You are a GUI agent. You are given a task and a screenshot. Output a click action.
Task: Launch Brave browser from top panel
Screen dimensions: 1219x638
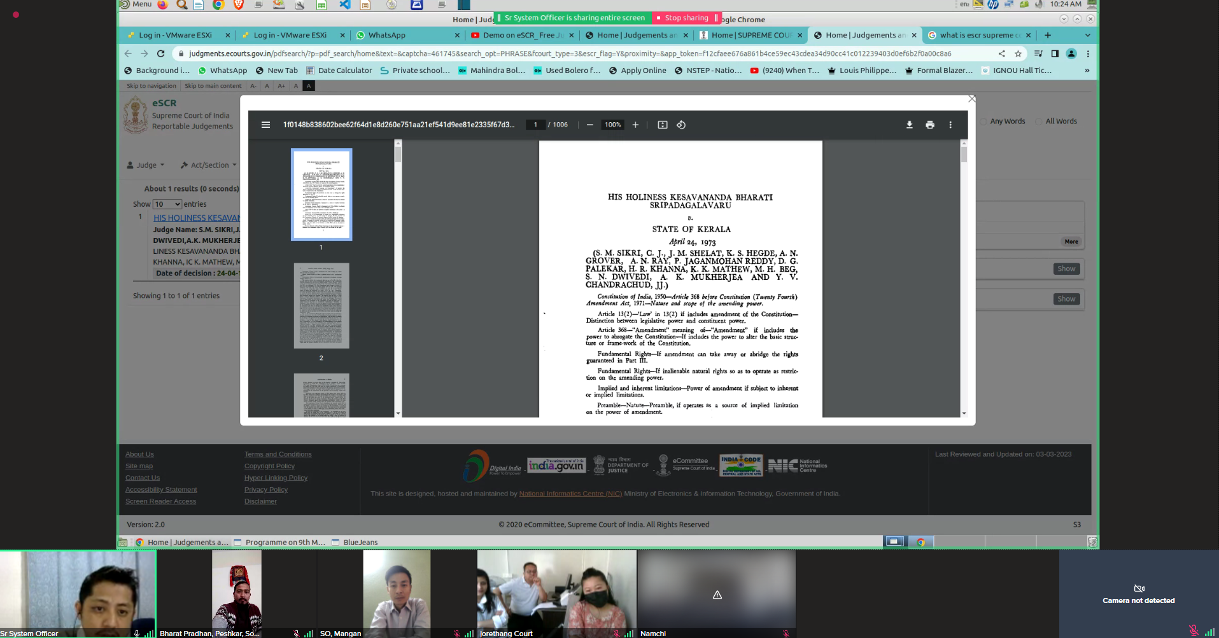pos(239,4)
